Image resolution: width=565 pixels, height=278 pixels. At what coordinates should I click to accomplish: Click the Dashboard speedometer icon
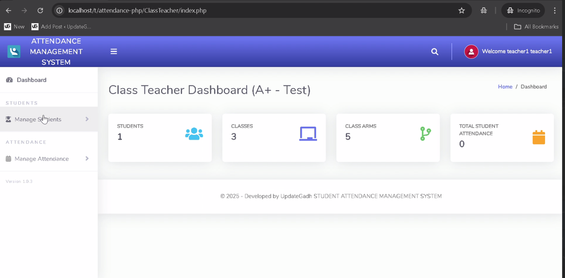coord(9,80)
